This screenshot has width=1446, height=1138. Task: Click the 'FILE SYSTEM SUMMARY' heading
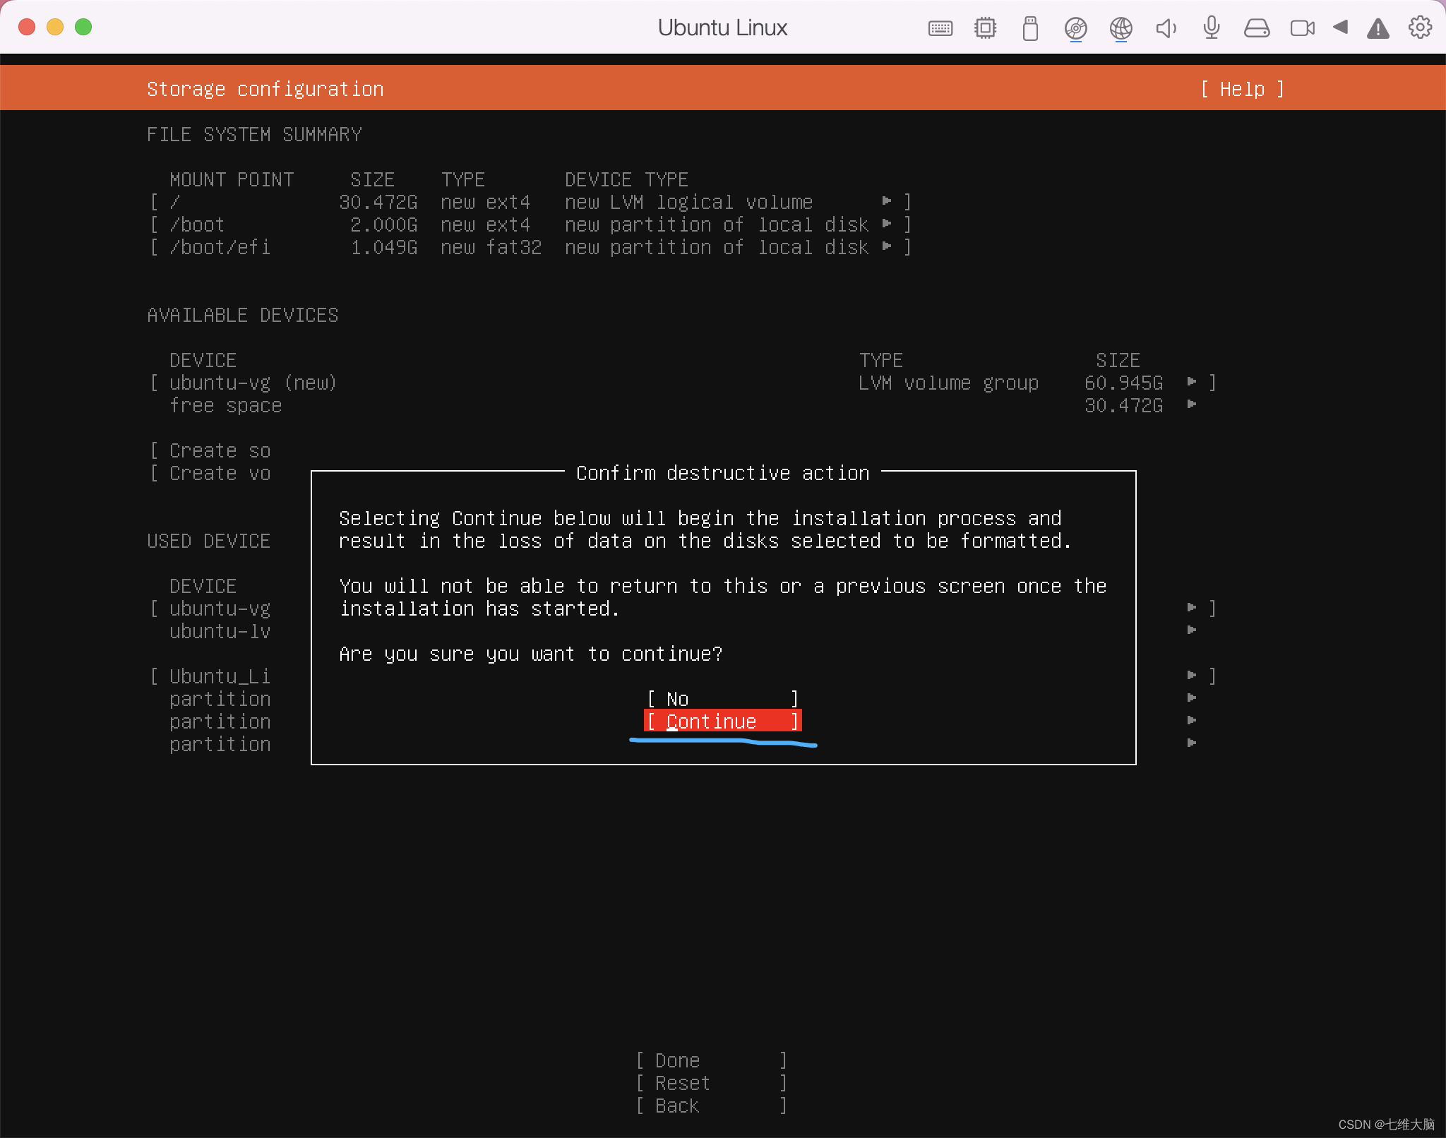tap(253, 134)
